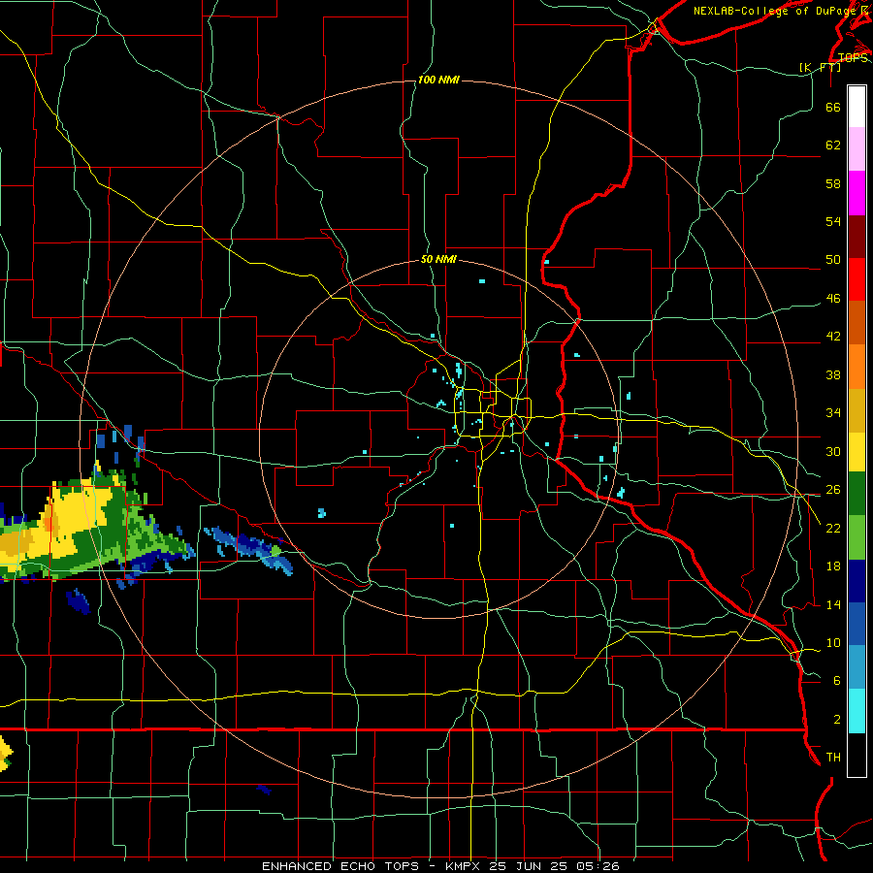The image size is (873, 873).
Task: Click the legend value "46"
Action: pyautogui.click(x=833, y=299)
